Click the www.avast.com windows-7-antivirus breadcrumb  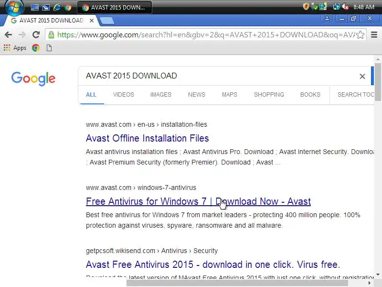(141, 188)
